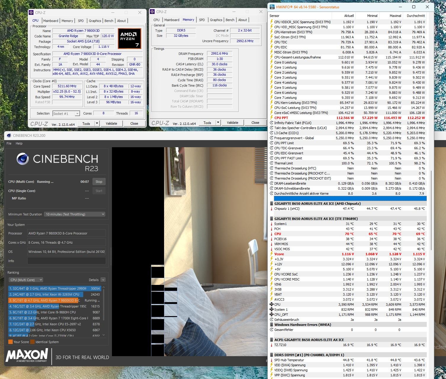Click Start for the CPU (Single Core) test
The width and height of the screenshot is (446, 379).
click(99, 191)
